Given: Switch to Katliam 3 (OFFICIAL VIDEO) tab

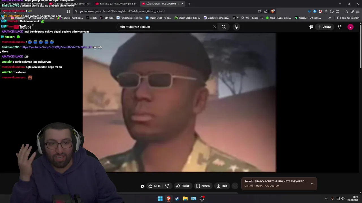Looking at the screenshot, I should [116, 4].
